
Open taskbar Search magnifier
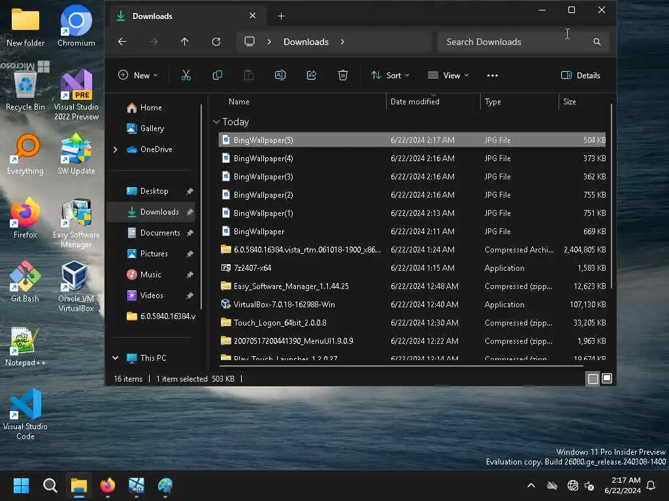coord(50,485)
